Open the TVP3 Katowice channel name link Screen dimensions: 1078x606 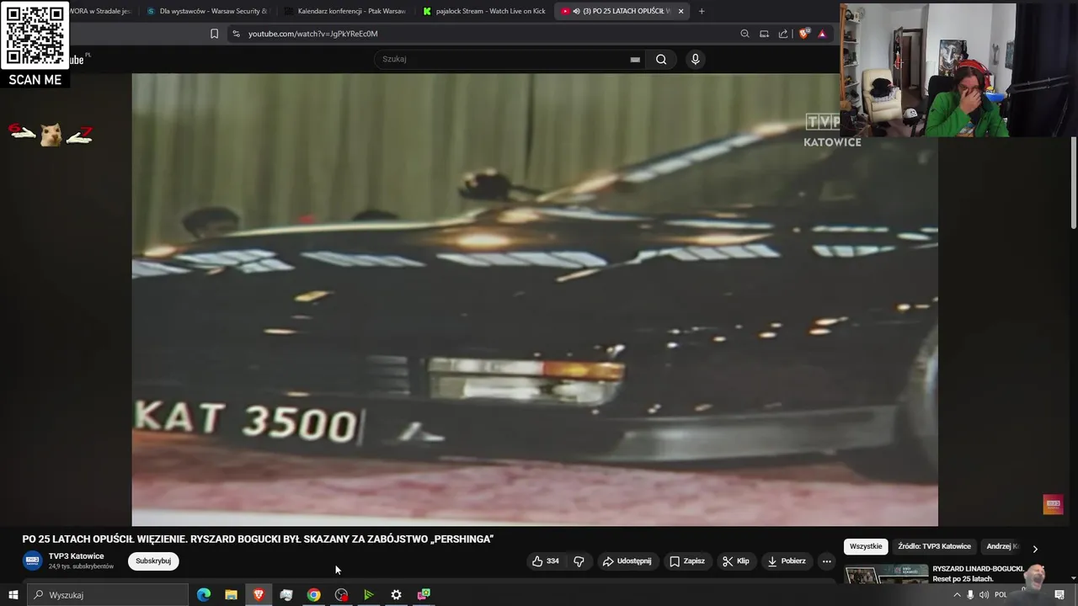pyautogui.click(x=76, y=556)
